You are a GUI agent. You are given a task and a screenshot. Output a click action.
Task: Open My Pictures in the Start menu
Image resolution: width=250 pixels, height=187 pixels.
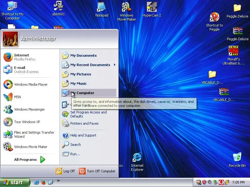point(89,74)
